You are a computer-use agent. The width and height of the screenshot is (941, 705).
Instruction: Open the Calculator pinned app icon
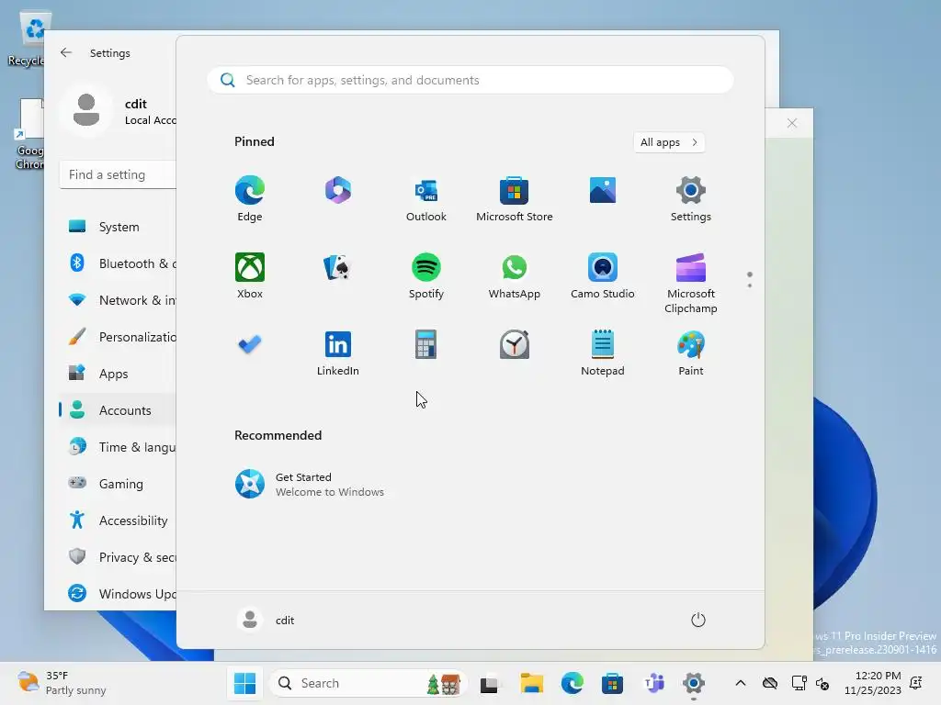click(x=426, y=344)
